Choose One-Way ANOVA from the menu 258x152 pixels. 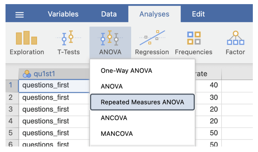click(126, 71)
